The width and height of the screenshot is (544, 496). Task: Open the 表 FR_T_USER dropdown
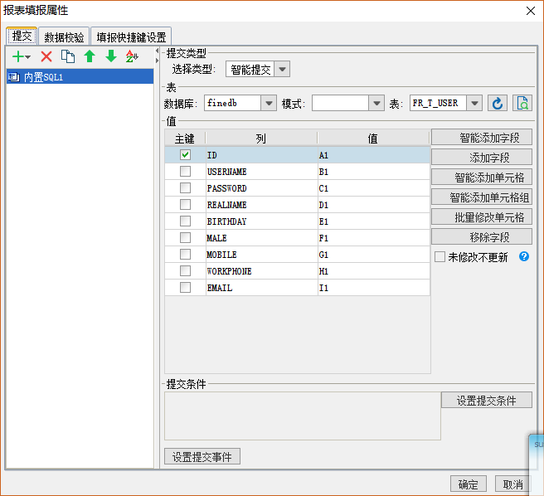[474, 103]
